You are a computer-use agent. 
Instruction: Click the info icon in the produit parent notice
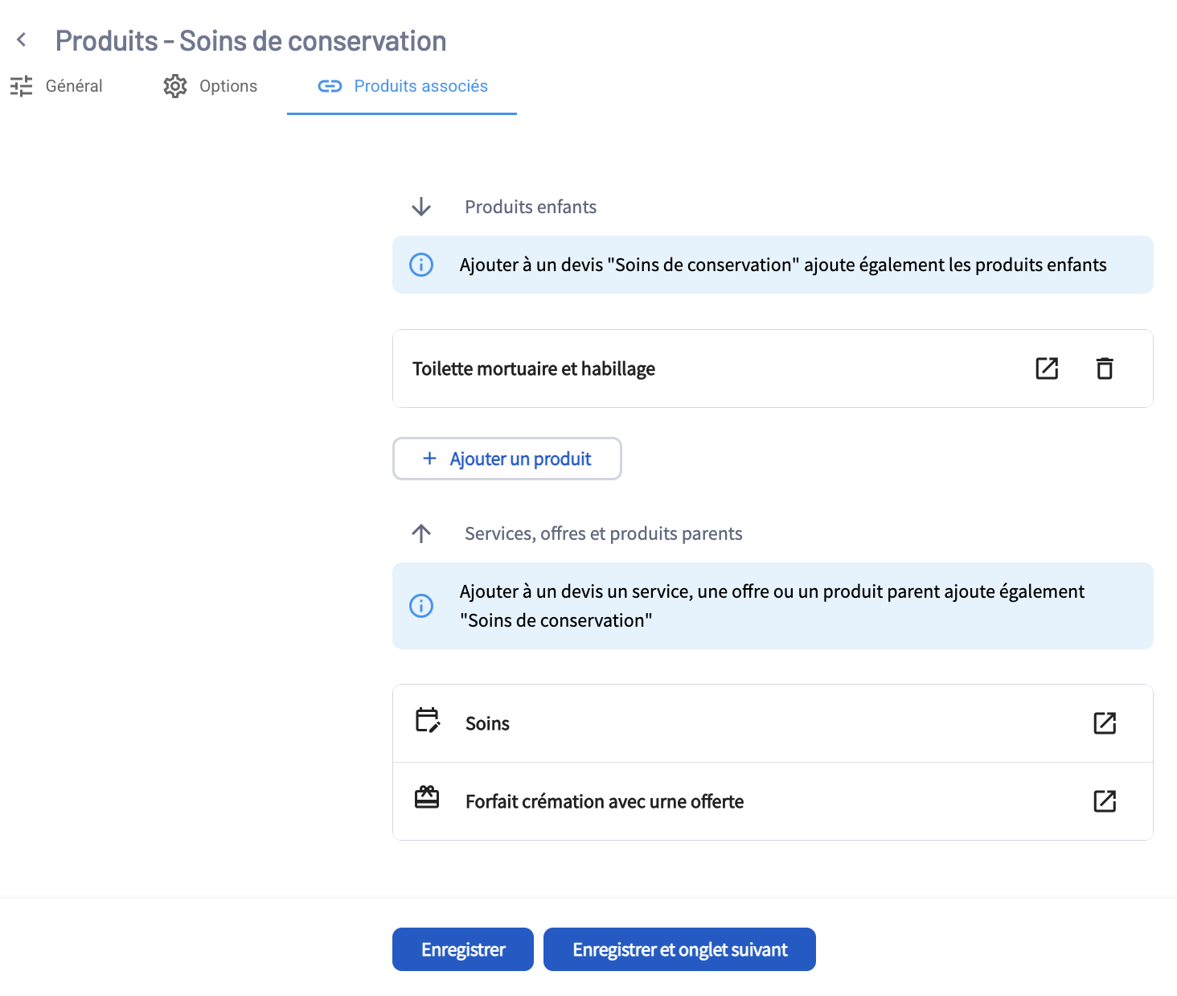pyautogui.click(x=421, y=606)
